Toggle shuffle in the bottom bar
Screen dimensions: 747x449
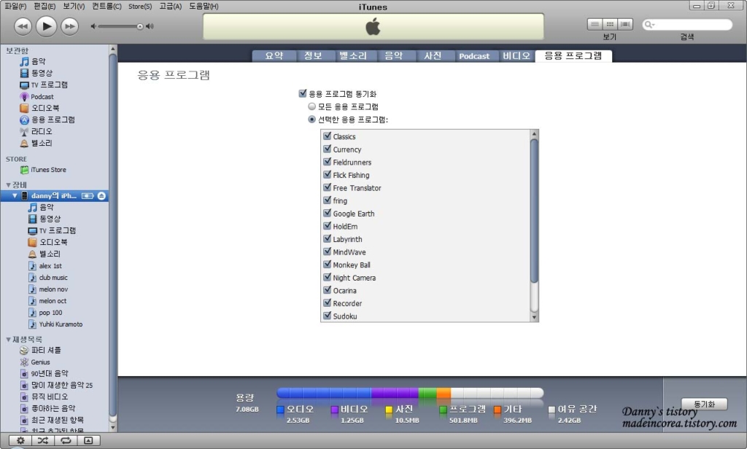coord(43,440)
